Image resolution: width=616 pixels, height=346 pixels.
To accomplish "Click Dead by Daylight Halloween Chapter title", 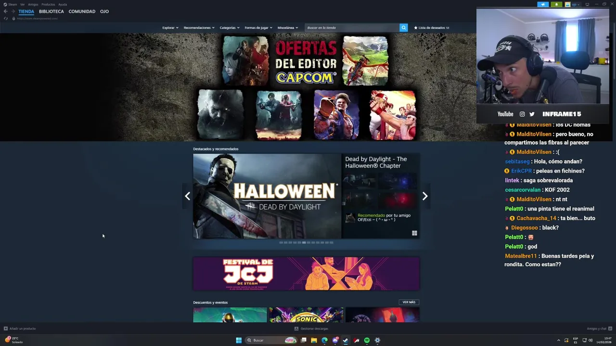I will (x=376, y=162).
